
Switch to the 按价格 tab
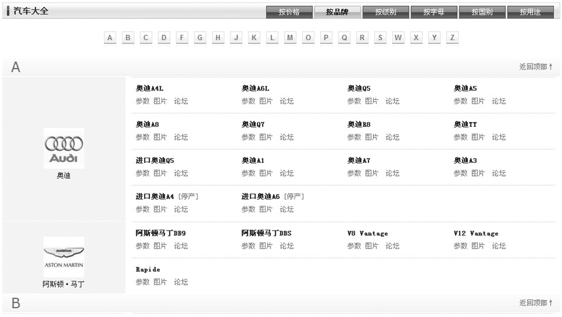(x=289, y=12)
